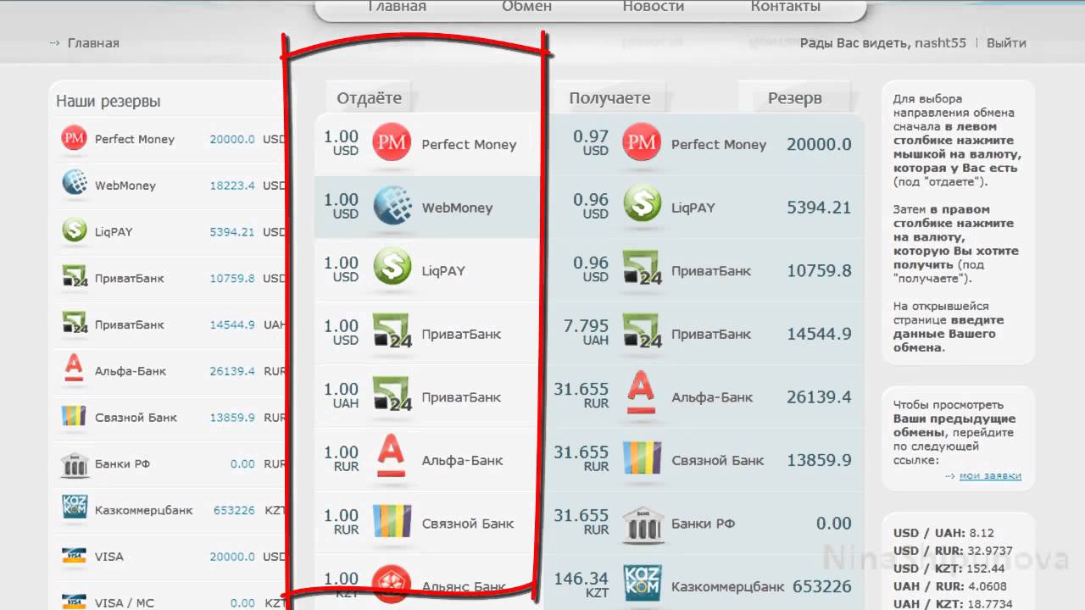Screen dimensions: 1085x610
Task: Select Perfect Money icon in Отдаёте column
Action: 392,143
